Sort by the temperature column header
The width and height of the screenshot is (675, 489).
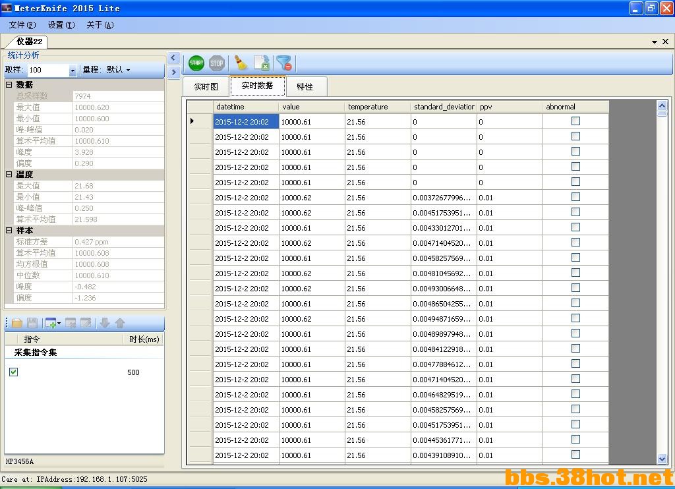tap(378, 107)
